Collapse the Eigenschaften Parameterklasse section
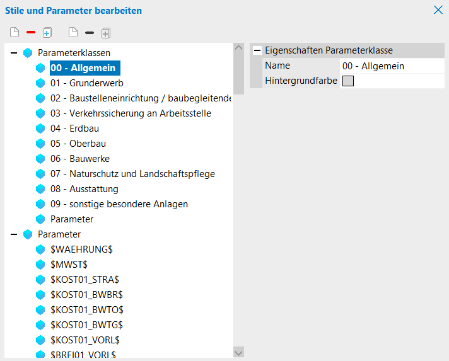 coord(257,50)
